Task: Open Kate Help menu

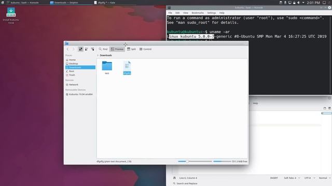Action: [x=255, y=103]
